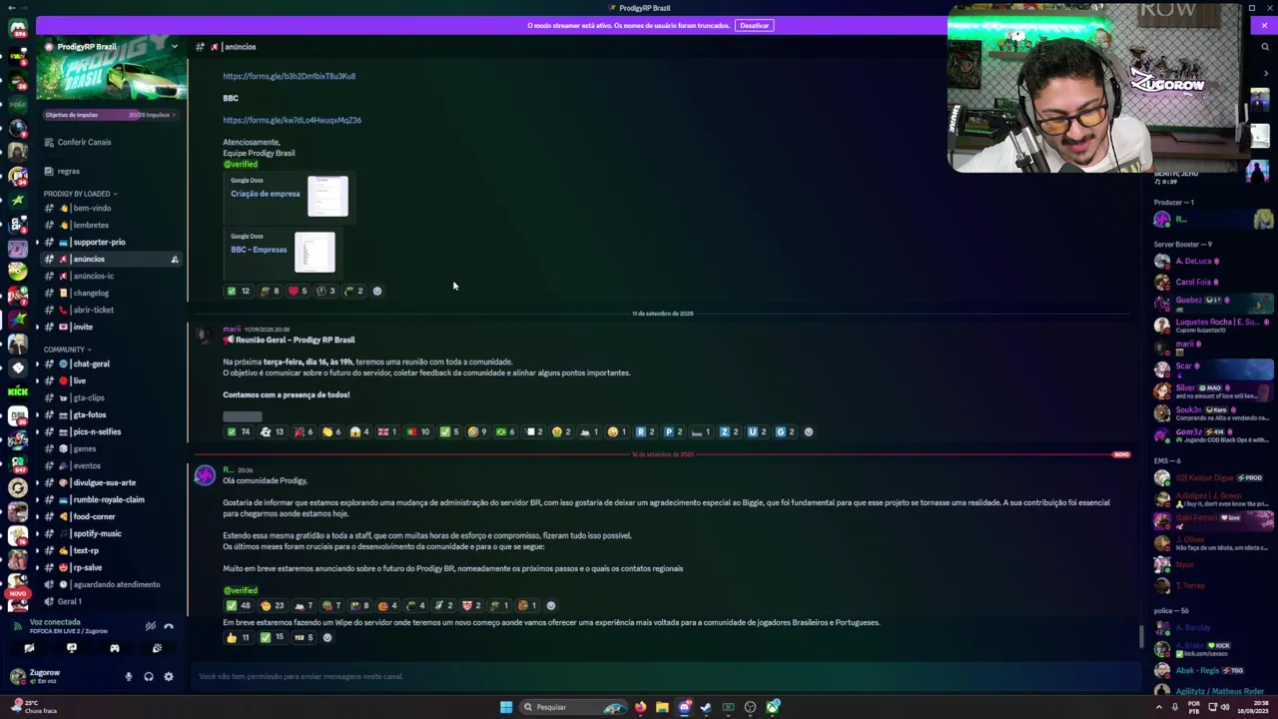Toggle the heart reaction with 5 votes
The image size is (1278, 719).
[298, 291]
